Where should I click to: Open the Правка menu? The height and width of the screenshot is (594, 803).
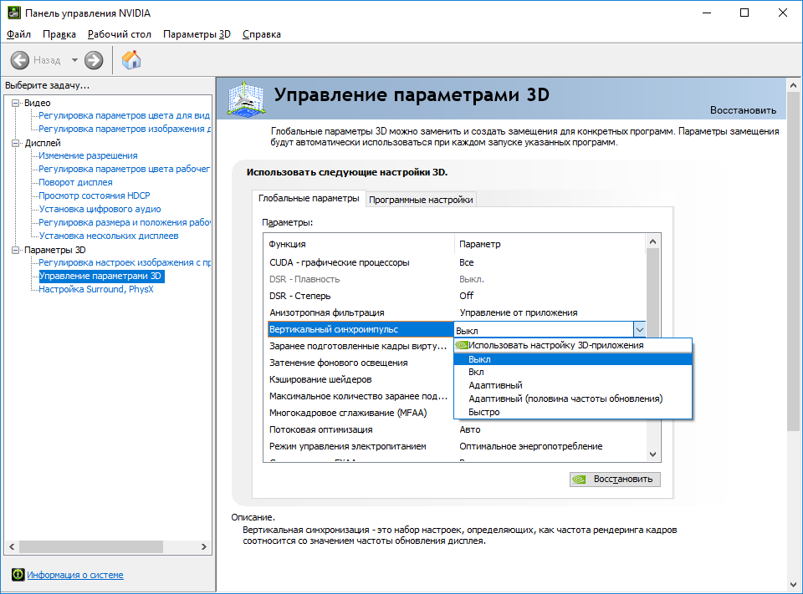coord(59,34)
